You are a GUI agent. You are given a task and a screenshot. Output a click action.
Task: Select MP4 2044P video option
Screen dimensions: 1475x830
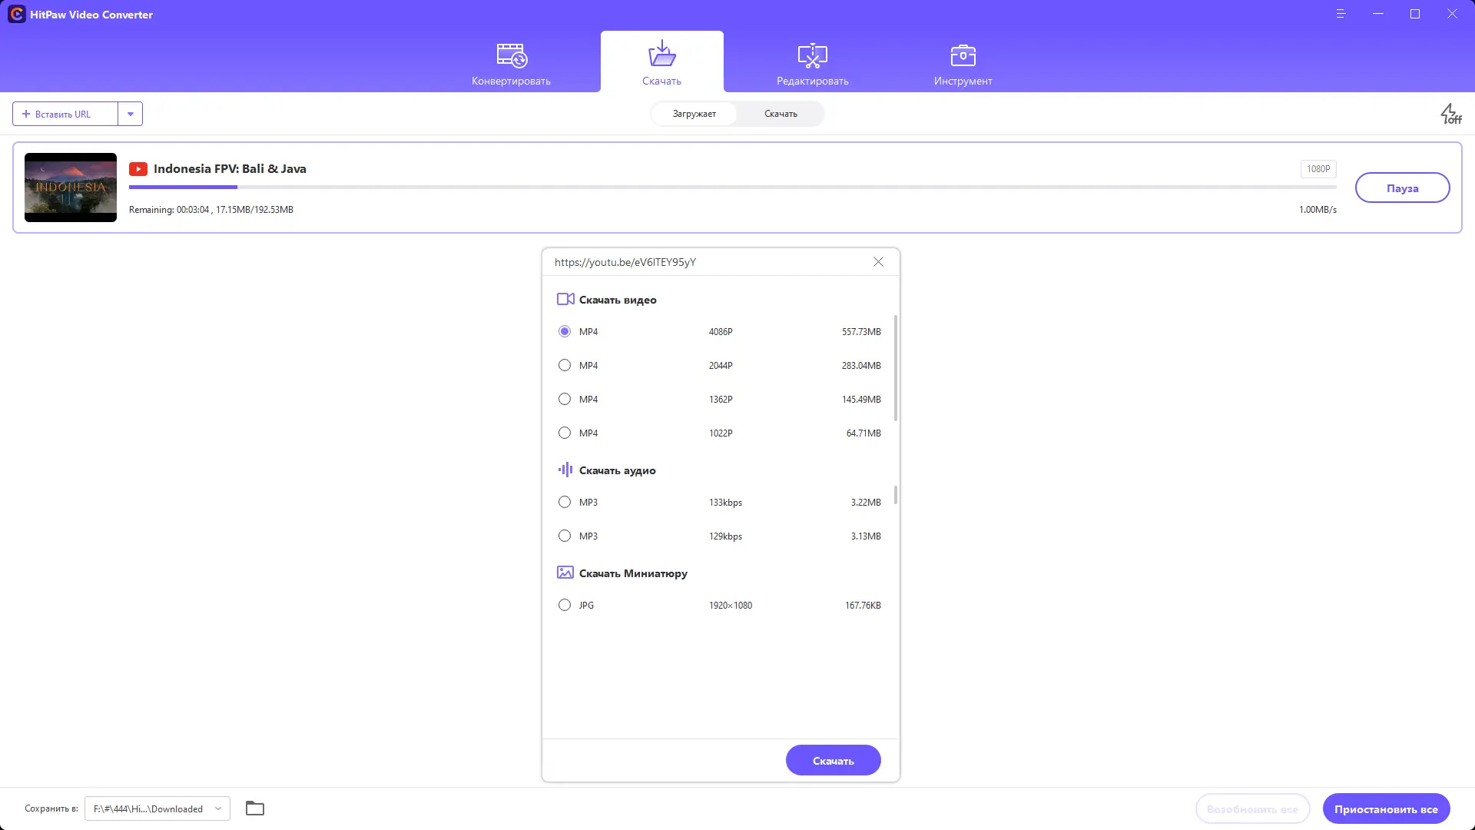pos(565,366)
